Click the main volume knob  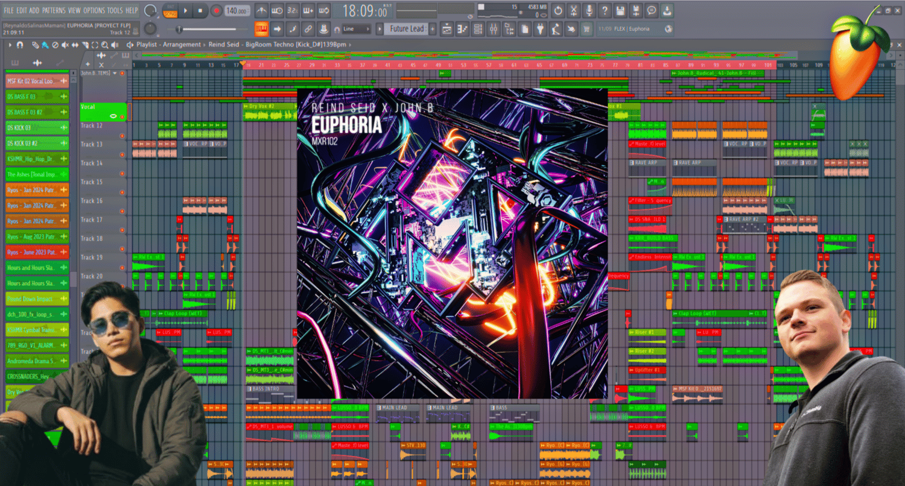pos(151,11)
